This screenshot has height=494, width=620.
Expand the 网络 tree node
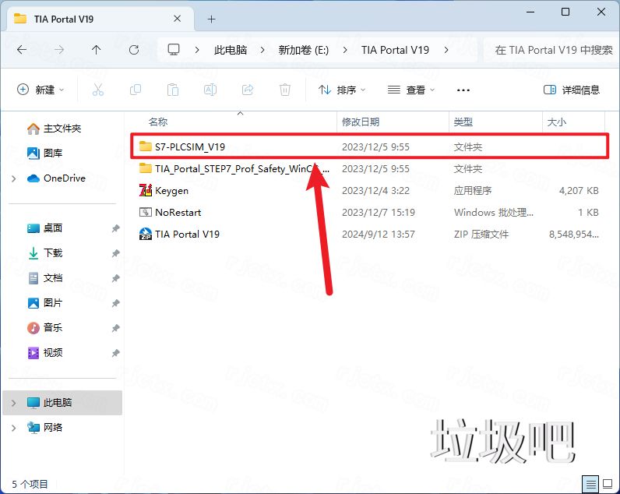[x=14, y=428]
